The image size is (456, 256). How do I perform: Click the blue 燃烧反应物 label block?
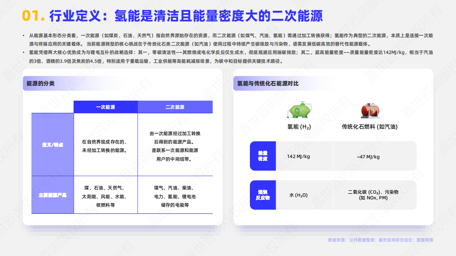click(x=263, y=195)
